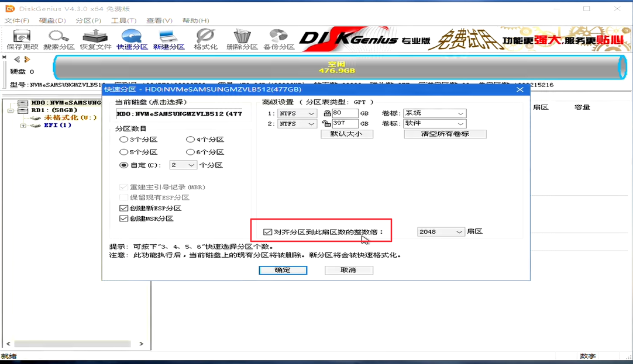Click the Capacity (容量) column header
The width and height of the screenshot is (633, 364).
click(x=582, y=108)
